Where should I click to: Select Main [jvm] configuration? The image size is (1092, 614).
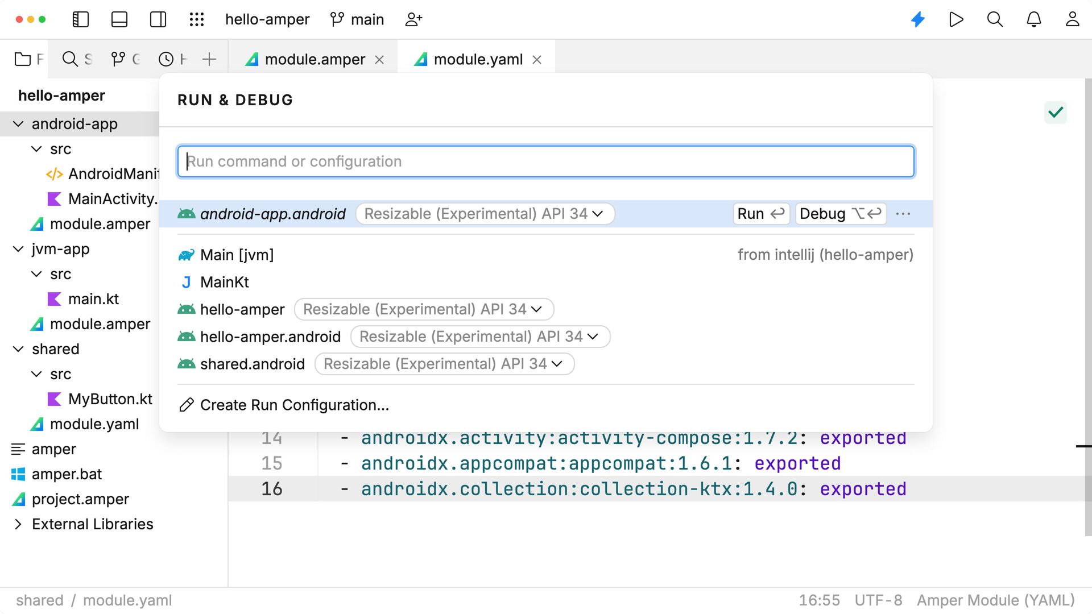click(x=546, y=255)
